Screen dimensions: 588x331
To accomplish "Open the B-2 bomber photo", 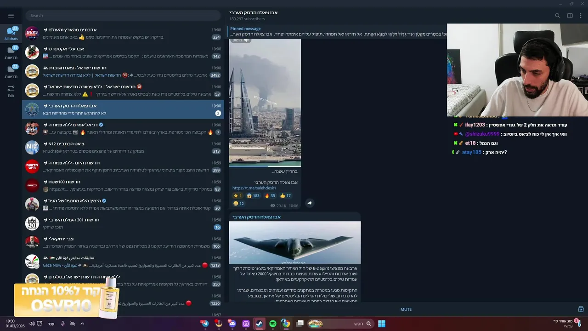I will pos(295,243).
